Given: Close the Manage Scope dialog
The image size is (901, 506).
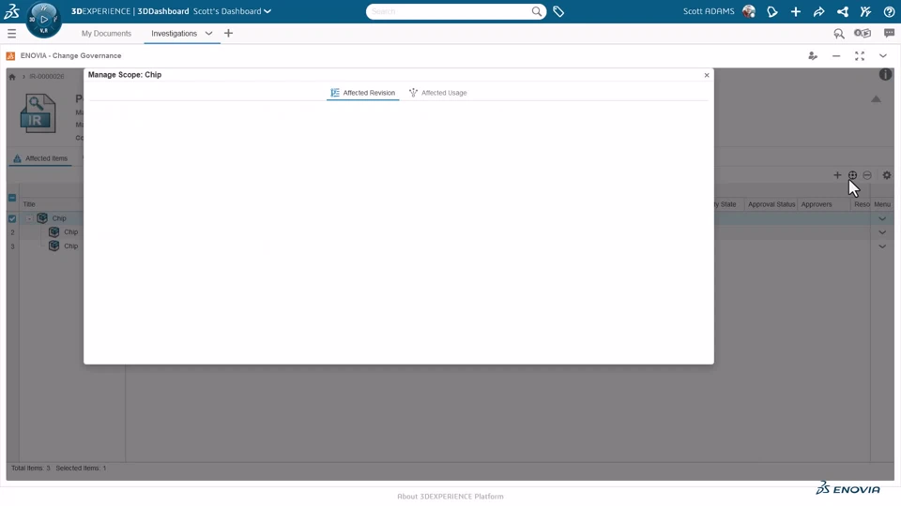Looking at the screenshot, I should (707, 75).
